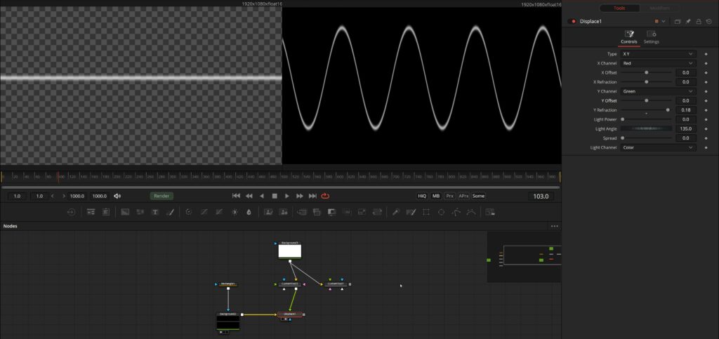Click the green Render button

161,196
